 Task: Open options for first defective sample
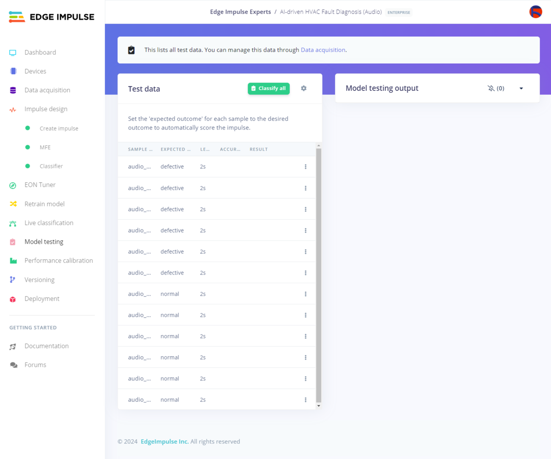coord(305,167)
